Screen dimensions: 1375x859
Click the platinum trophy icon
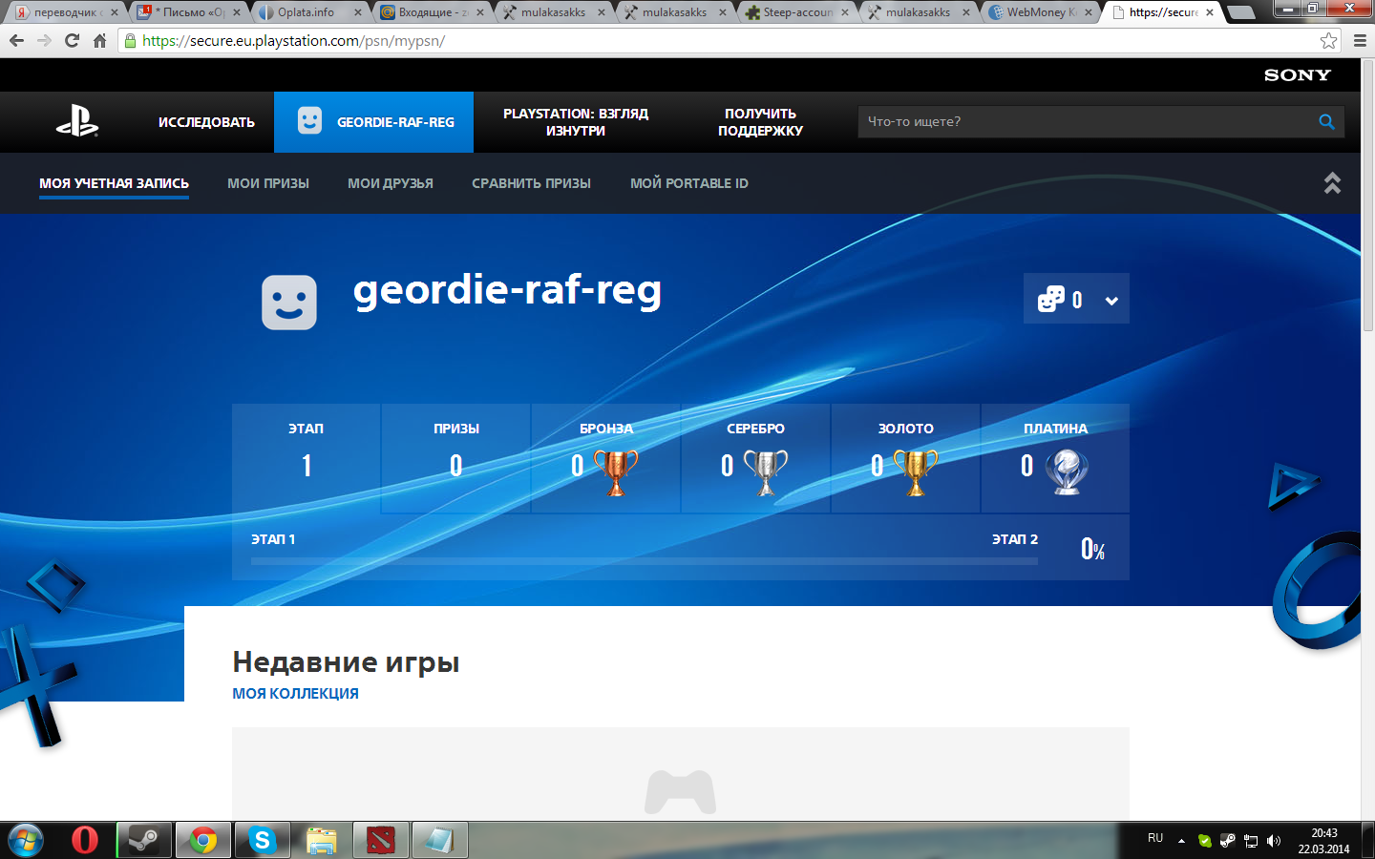[x=1067, y=471]
